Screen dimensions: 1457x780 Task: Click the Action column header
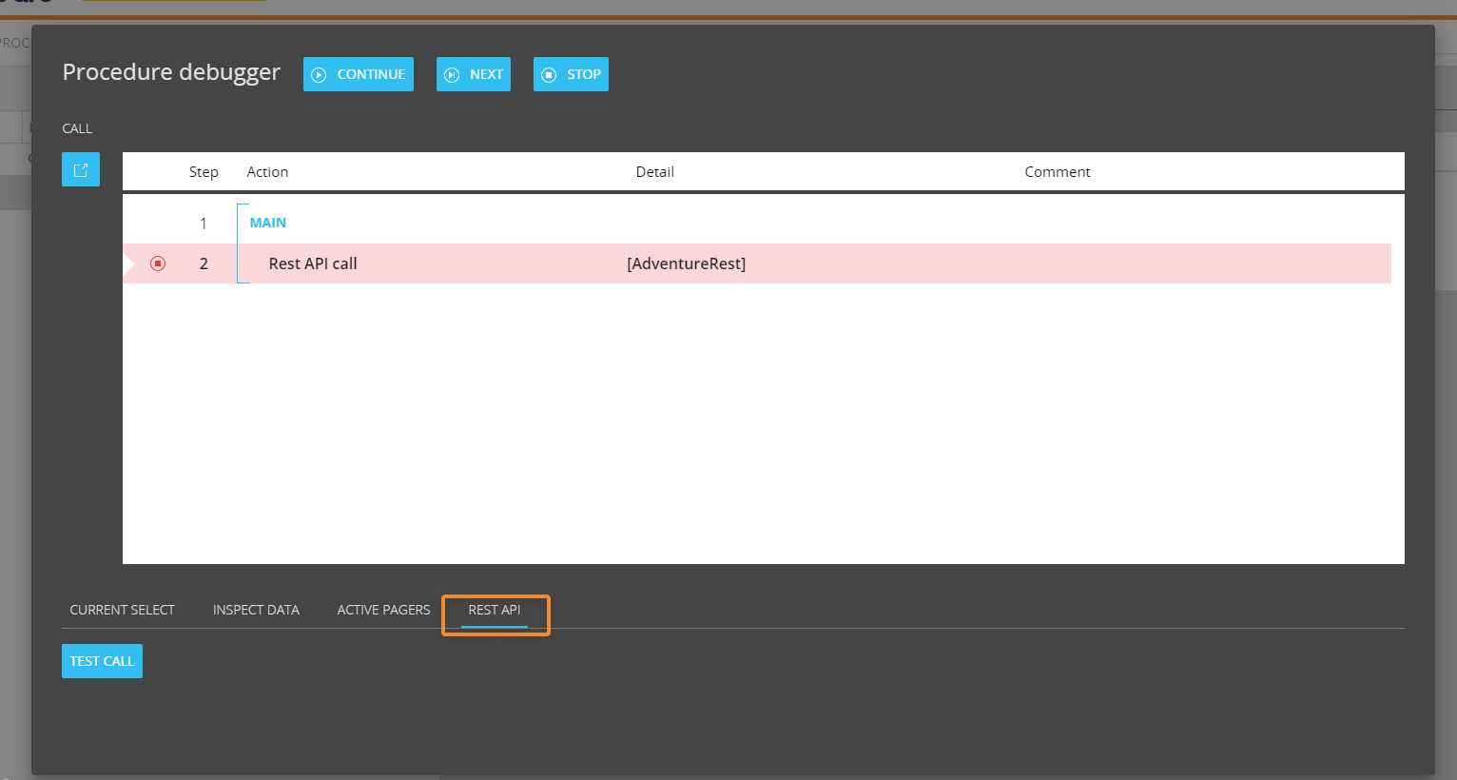click(267, 172)
